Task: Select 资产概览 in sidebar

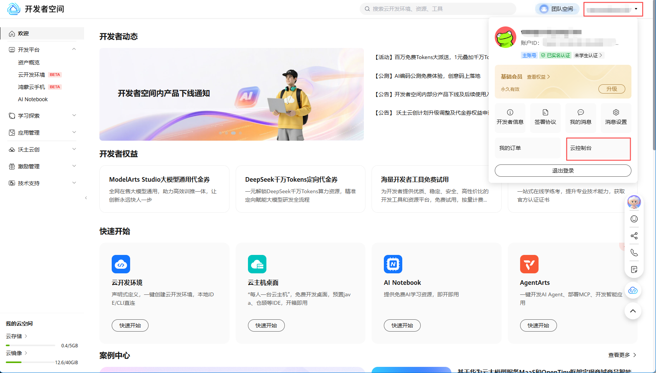Action: coord(29,62)
